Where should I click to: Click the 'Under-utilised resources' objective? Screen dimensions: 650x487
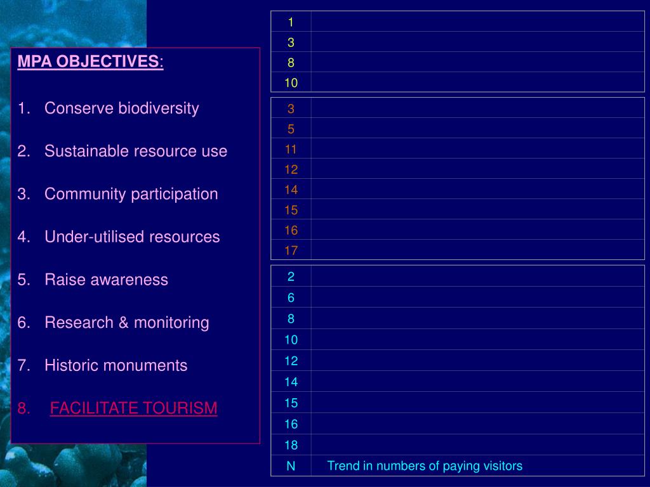click(132, 237)
